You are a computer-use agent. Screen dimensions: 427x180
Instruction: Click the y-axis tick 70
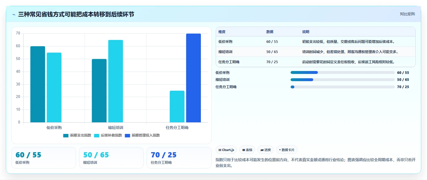pyautogui.click(x=18, y=33)
